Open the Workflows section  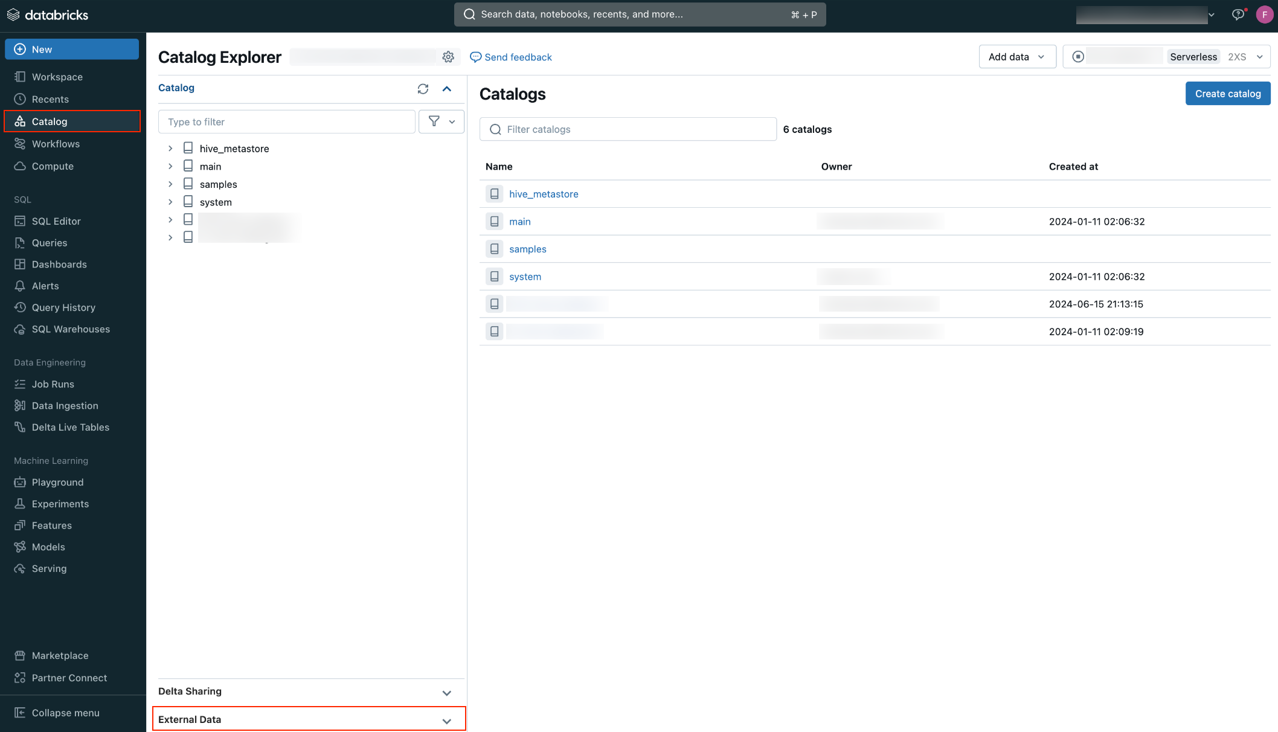tap(56, 144)
